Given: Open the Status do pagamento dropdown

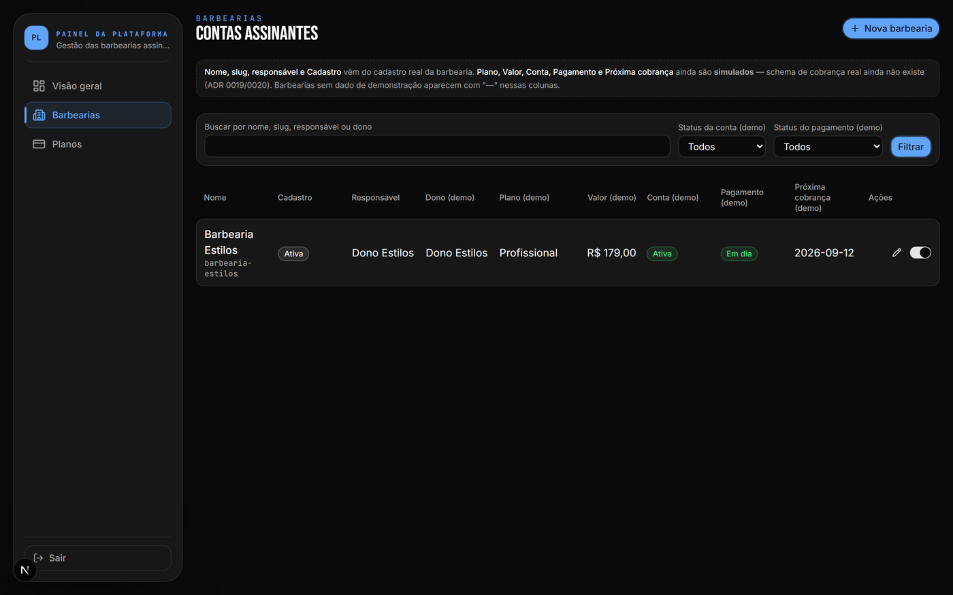Looking at the screenshot, I should (x=828, y=146).
